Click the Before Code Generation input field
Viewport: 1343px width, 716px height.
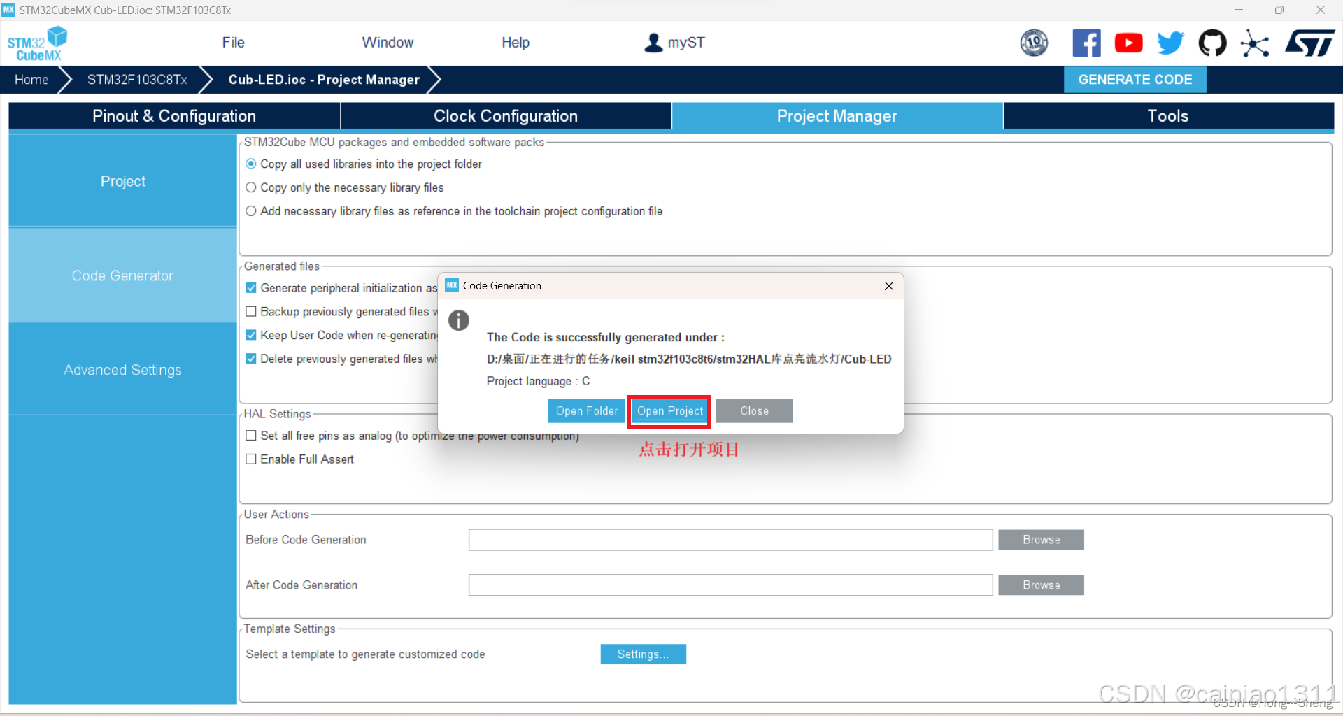click(730, 540)
